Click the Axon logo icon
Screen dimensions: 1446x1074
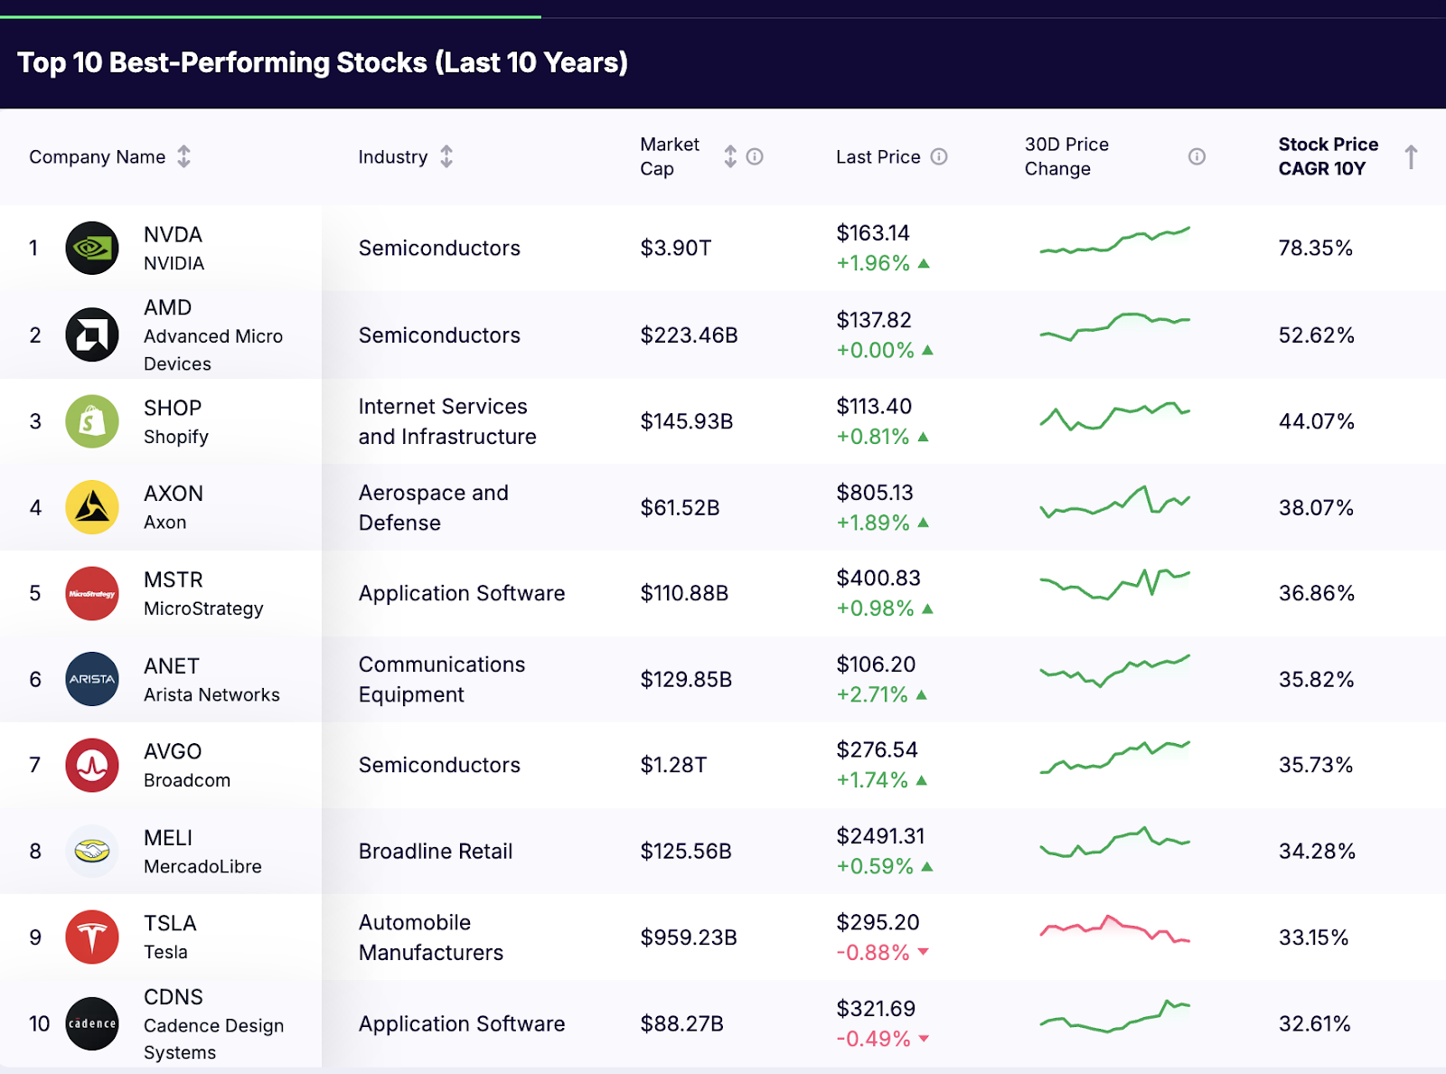pos(92,507)
